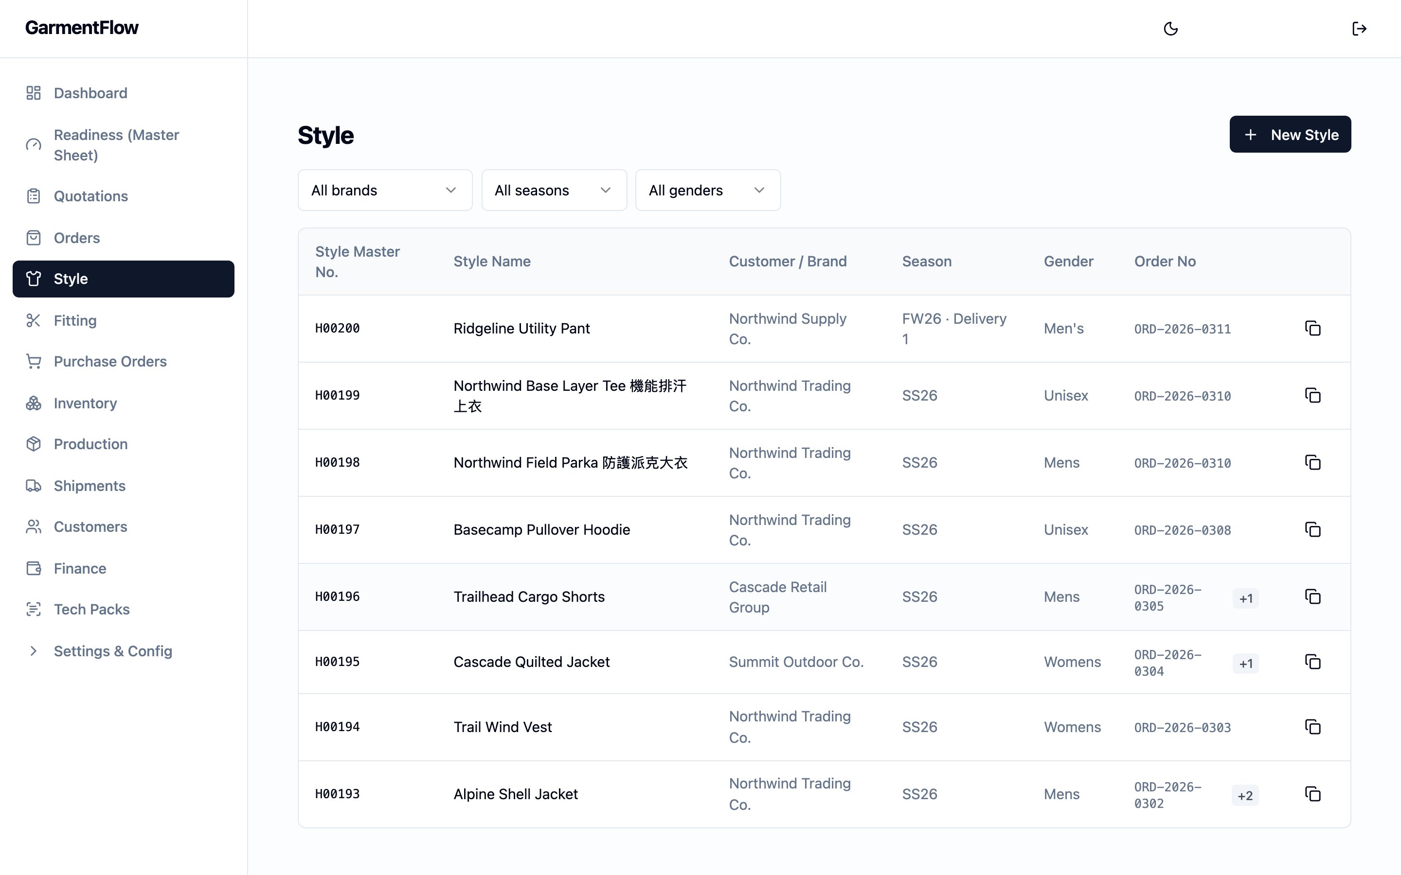Show extra orders via +1 badge on H00195
Image resolution: width=1401 pixels, height=875 pixels.
[1246, 664]
